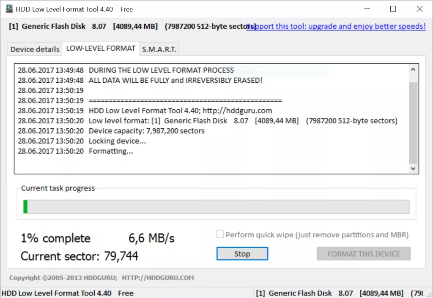Click the hddguru.com log entry line
The height and width of the screenshot is (298, 433).
click(x=145, y=111)
